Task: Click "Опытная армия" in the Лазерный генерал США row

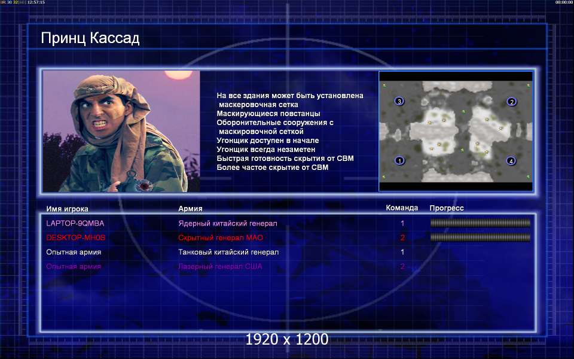Action: point(74,266)
